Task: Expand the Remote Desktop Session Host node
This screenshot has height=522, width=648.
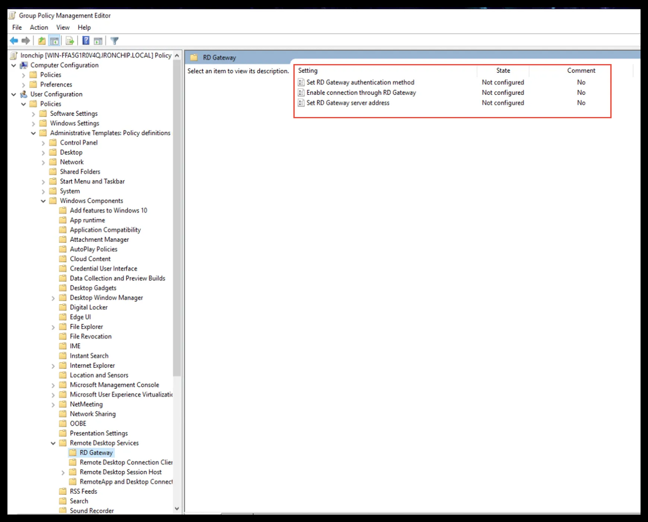Action: pyautogui.click(x=63, y=472)
